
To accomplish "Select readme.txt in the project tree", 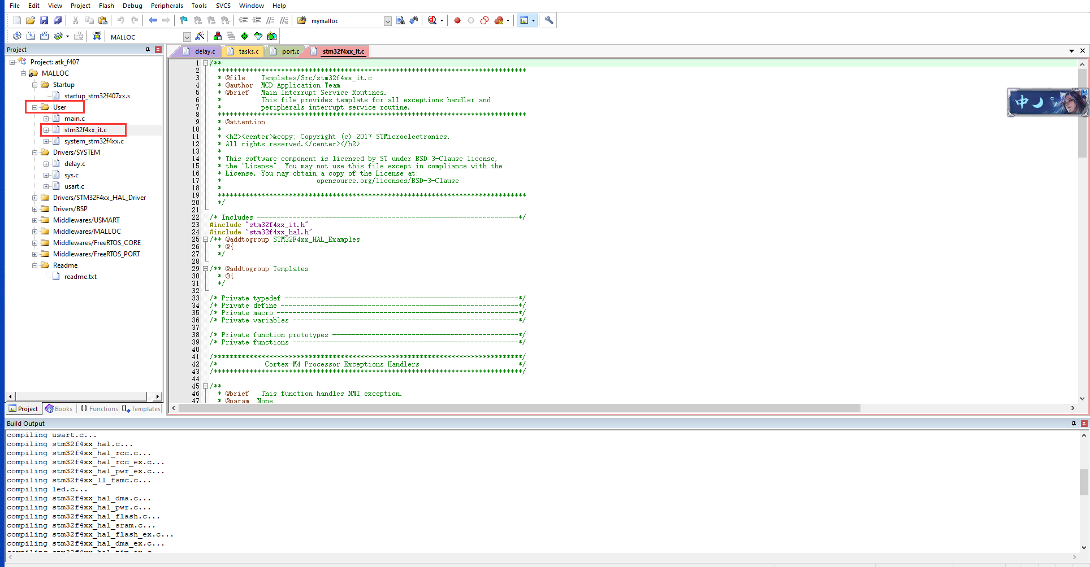I will point(80,276).
